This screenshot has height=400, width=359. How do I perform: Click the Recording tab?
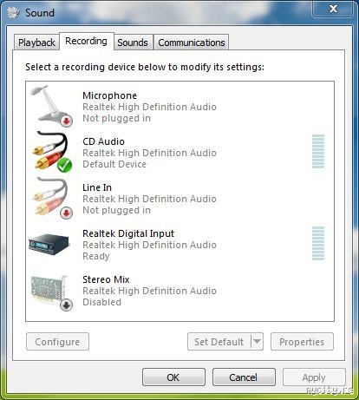pos(86,41)
